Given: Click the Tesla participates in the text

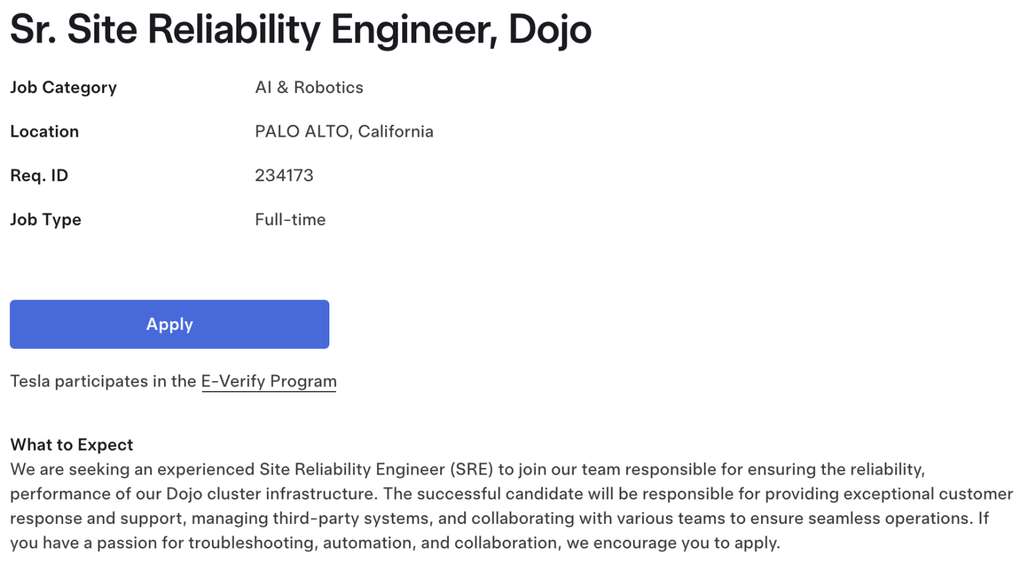Looking at the screenshot, I should (x=103, y=382).
